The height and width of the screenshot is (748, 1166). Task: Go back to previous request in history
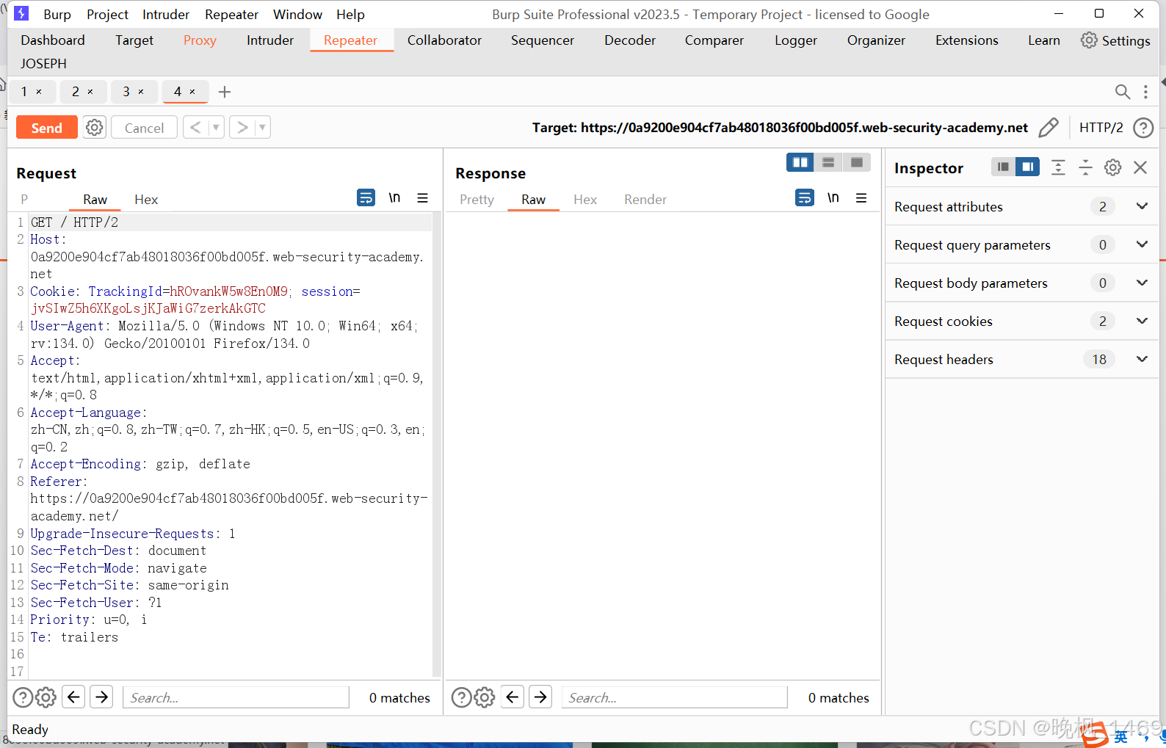(195, 128)
